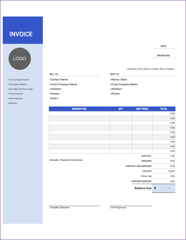
Task: Select the SHIPPING/HANDLING label
Action: (x=141, y=181)
